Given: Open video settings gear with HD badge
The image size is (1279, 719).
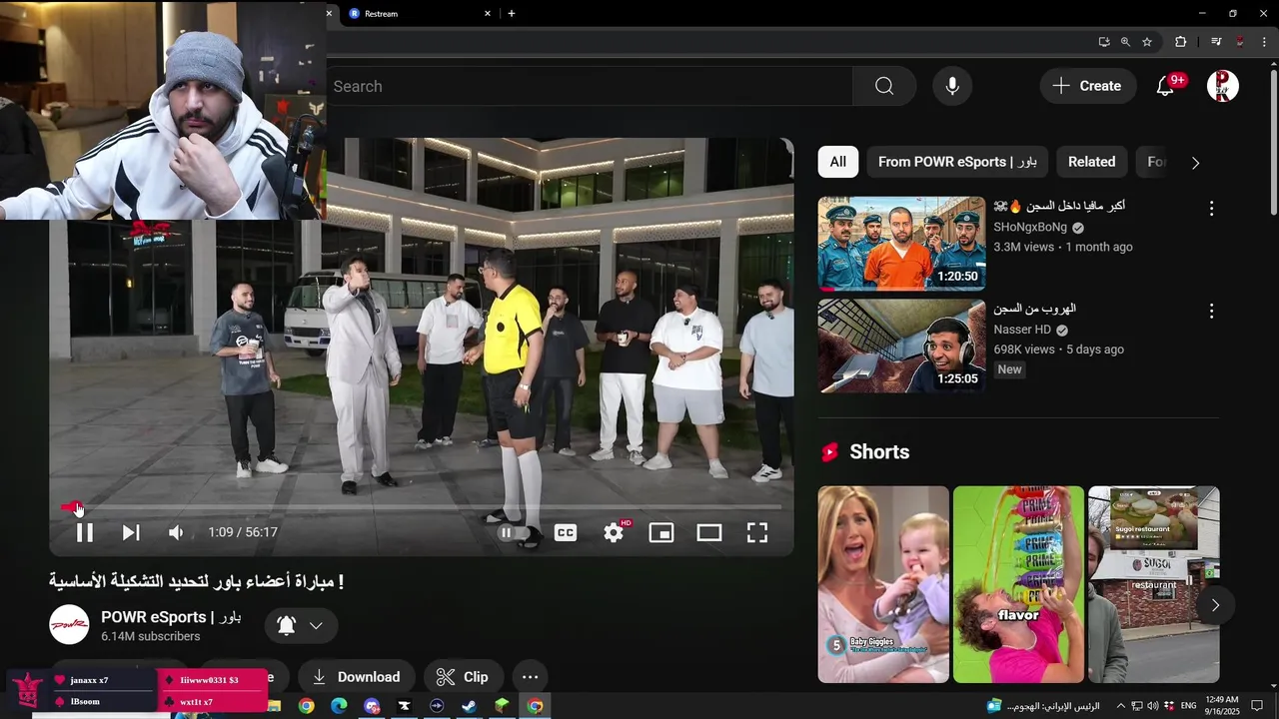Looking at the screenshot, I should point(615,532).
